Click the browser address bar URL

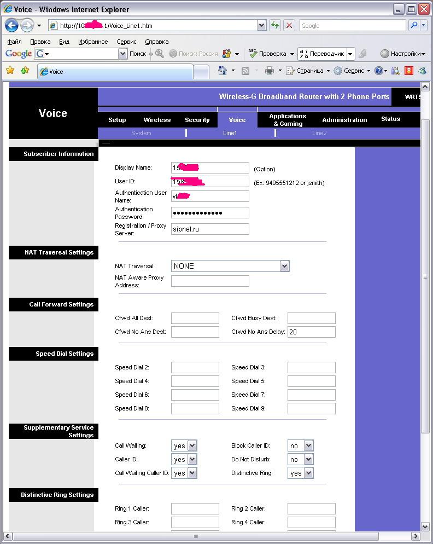click(x=153, y=25)
